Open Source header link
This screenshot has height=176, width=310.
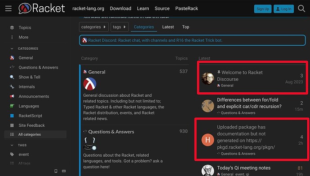click(x=162, y=9)
